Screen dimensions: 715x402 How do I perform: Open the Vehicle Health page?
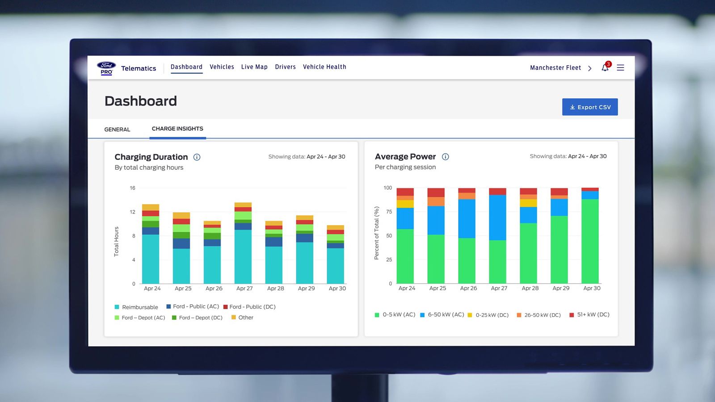click(324, 67)
